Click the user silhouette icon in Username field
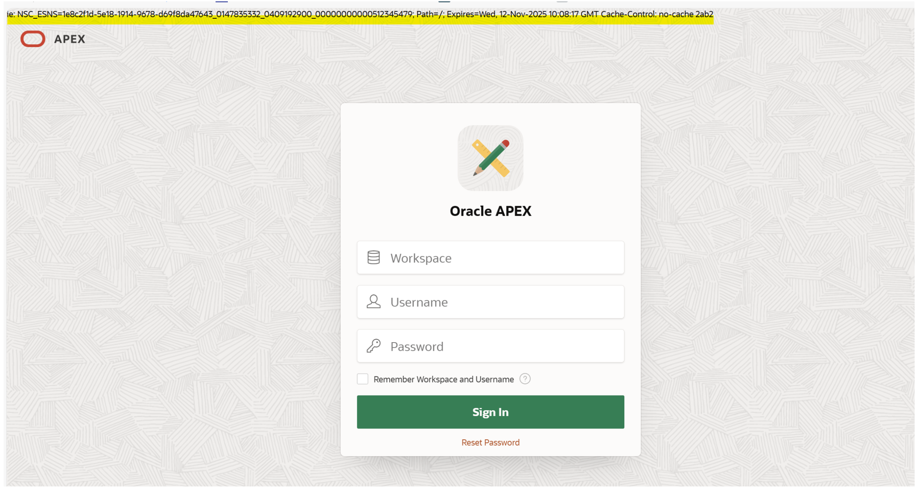916x488 pixels. (x=373, y=302)
